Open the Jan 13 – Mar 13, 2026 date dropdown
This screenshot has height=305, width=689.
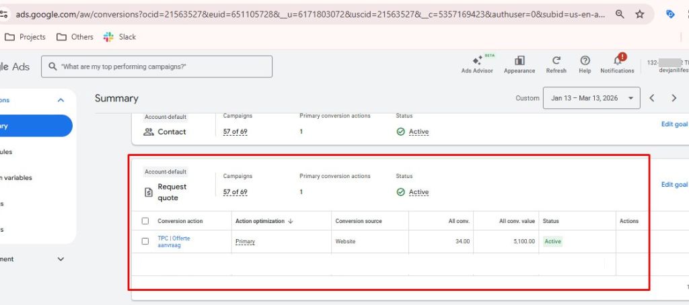click(x=591, y=98)
